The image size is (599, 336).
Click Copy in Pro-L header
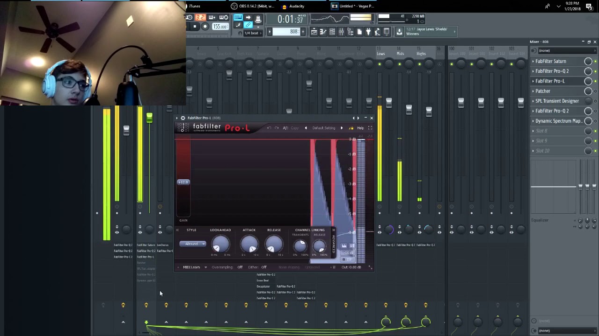point(294,128)
